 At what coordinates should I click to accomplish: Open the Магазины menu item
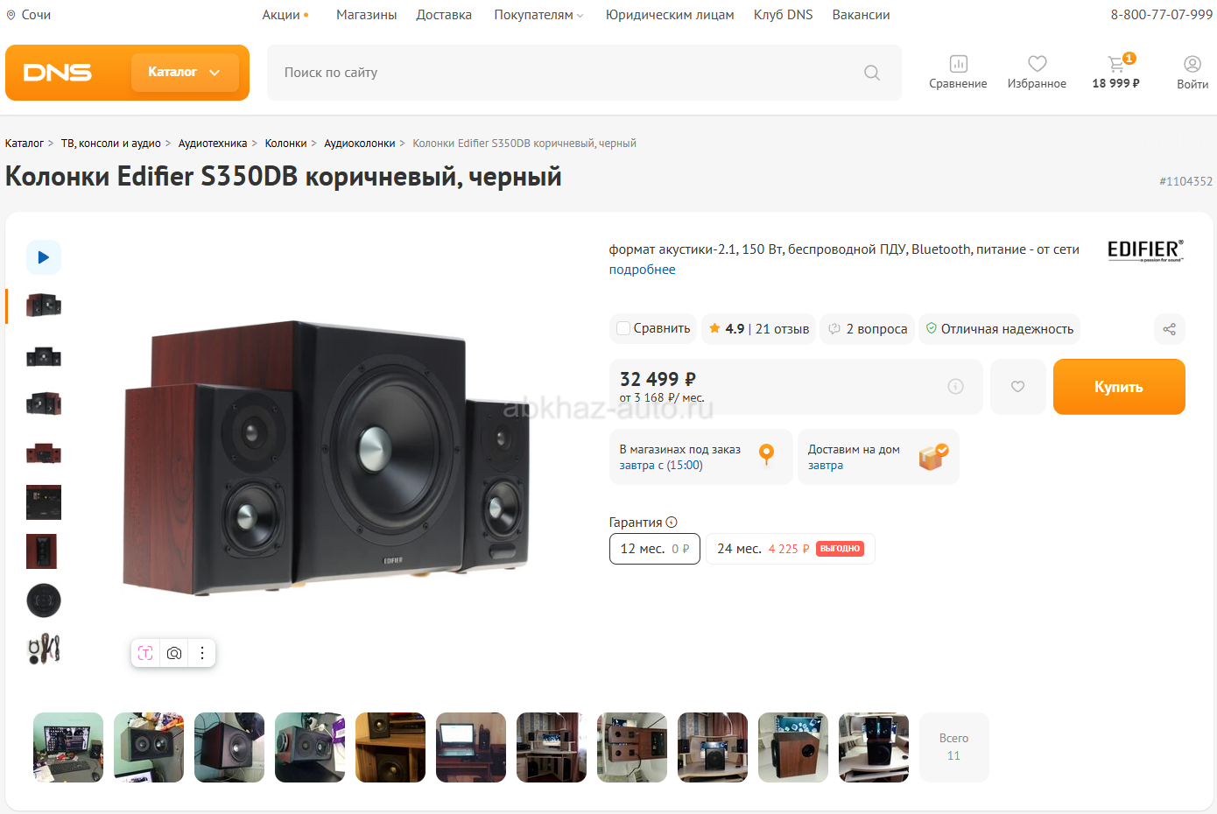coord(366,15)
